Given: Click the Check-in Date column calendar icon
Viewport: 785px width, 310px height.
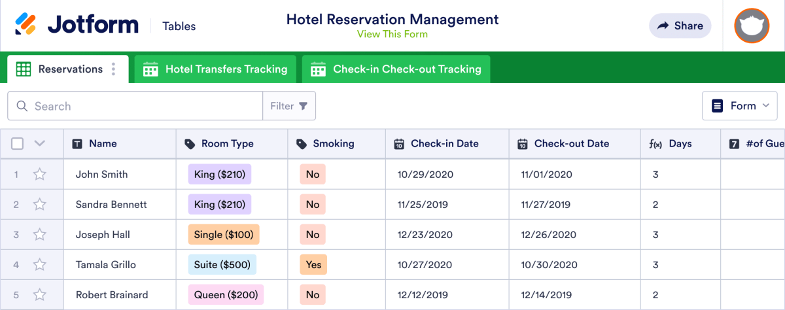Looking at the screenshot, I should coord(399,144).
